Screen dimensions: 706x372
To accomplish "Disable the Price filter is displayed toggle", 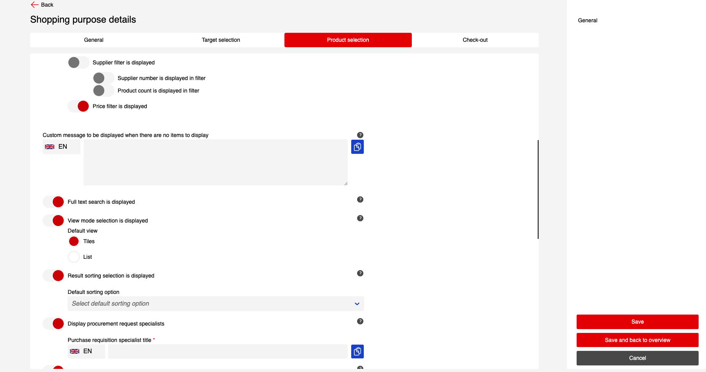I will click(x=78, y=106).
